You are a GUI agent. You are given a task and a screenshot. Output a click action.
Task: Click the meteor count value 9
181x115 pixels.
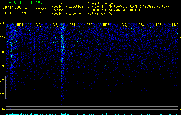[41, 13]
